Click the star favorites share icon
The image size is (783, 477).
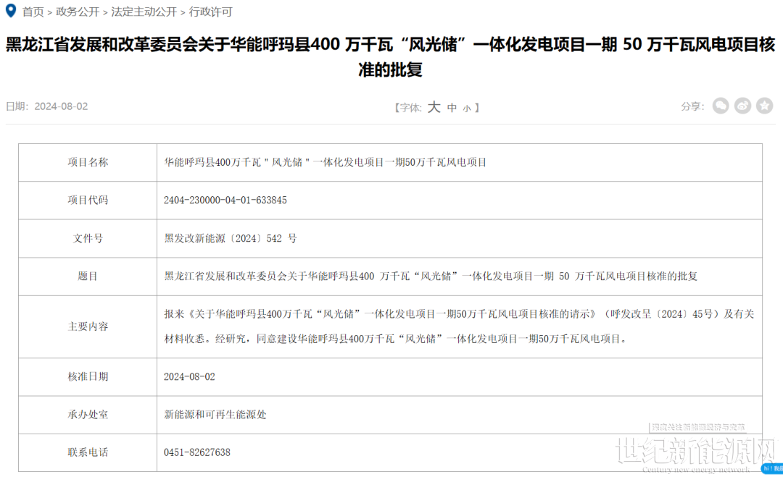(x=765, y=106)
